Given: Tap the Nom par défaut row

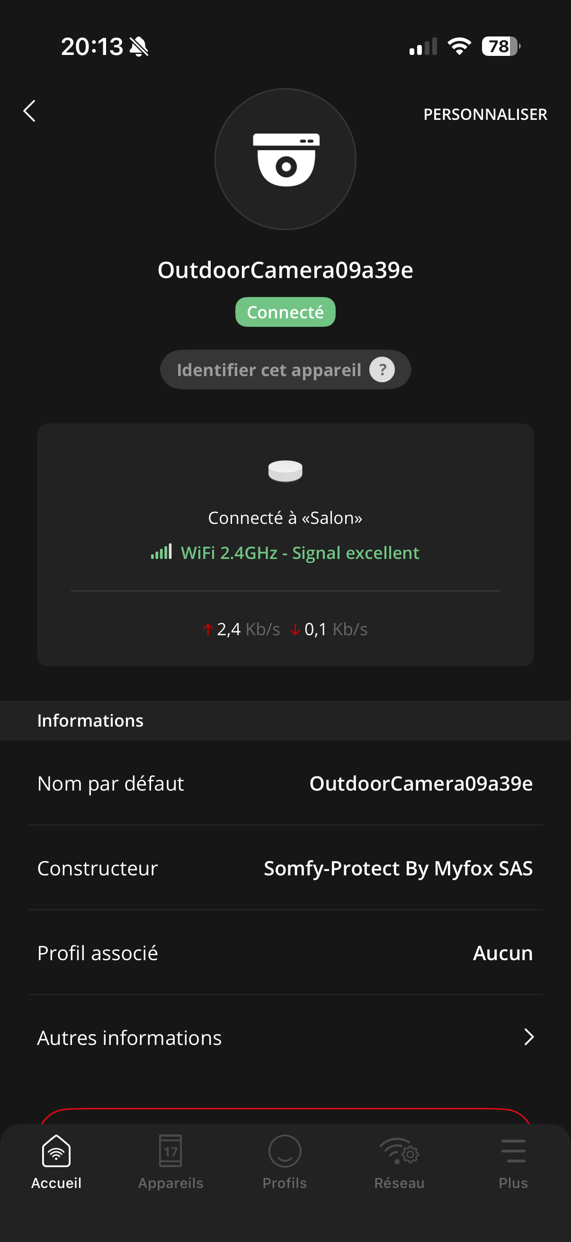Looking at the screenshot, I should coord(285,783).
